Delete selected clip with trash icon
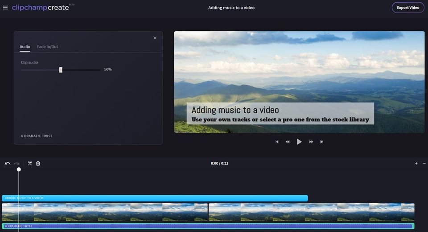The height and width of the screenshot is (232, 428). point(38,163)
